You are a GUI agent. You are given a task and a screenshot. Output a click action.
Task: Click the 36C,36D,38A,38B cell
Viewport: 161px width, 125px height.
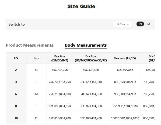tap(91, 106)
